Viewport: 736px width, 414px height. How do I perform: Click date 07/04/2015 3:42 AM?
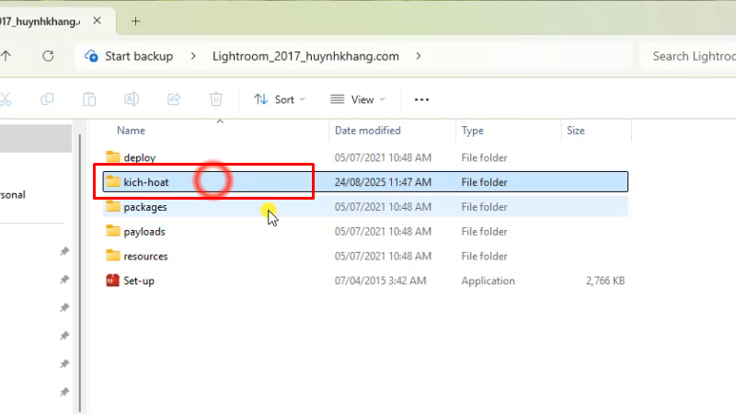click(x=380, y=281)
